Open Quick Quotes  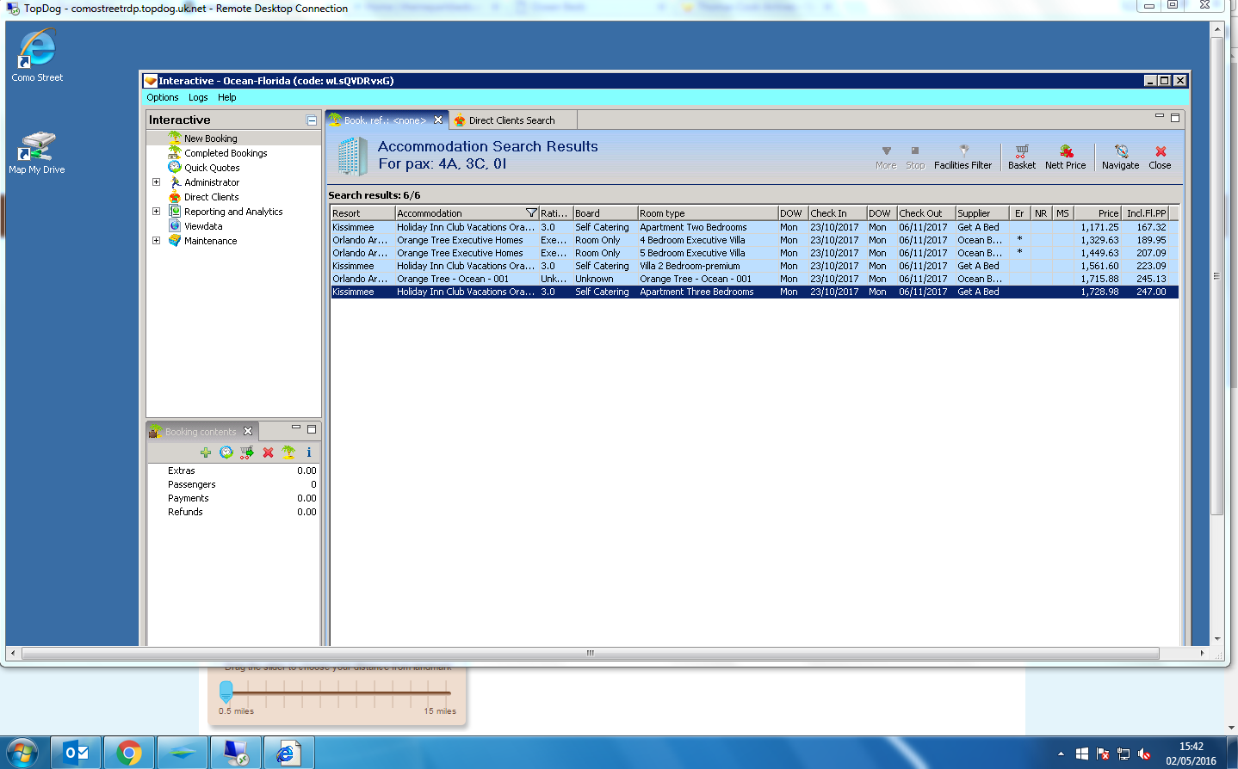[212, 168]
